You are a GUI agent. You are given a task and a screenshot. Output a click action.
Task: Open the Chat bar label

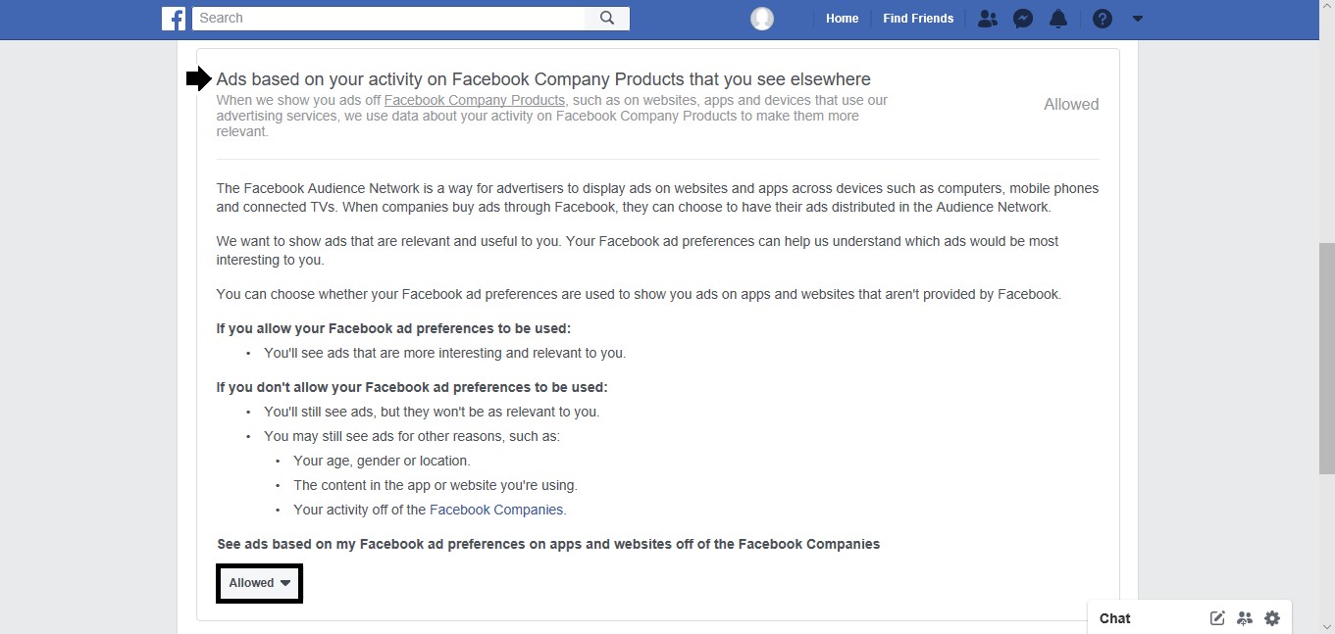1114,618
